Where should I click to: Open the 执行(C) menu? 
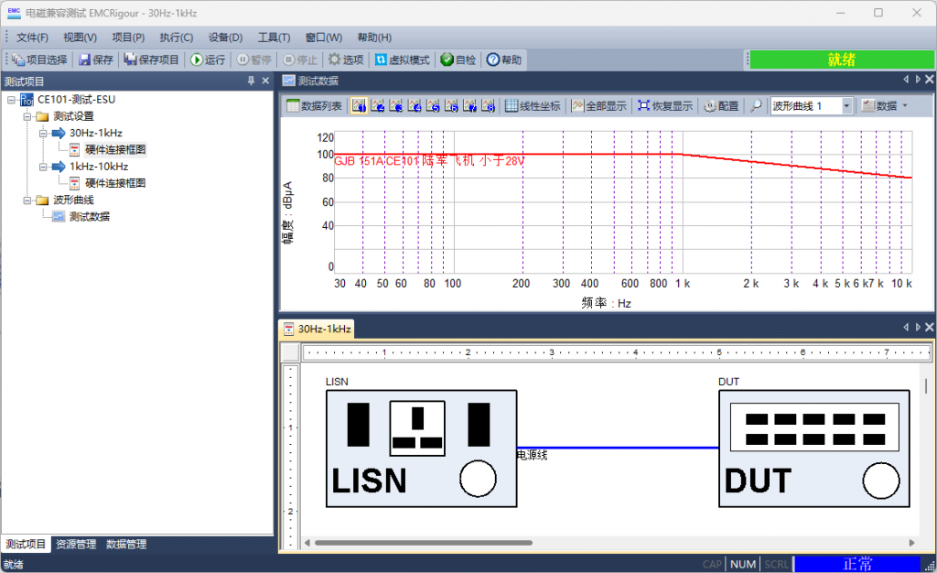click(176, 38)
